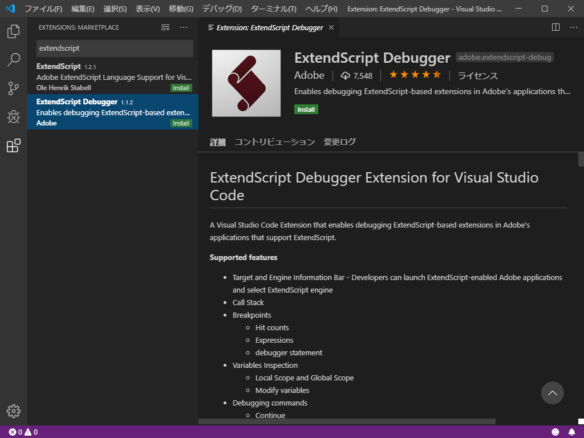Open the Debug view icon
Screen dimensions: 584x438
point(14,117)
